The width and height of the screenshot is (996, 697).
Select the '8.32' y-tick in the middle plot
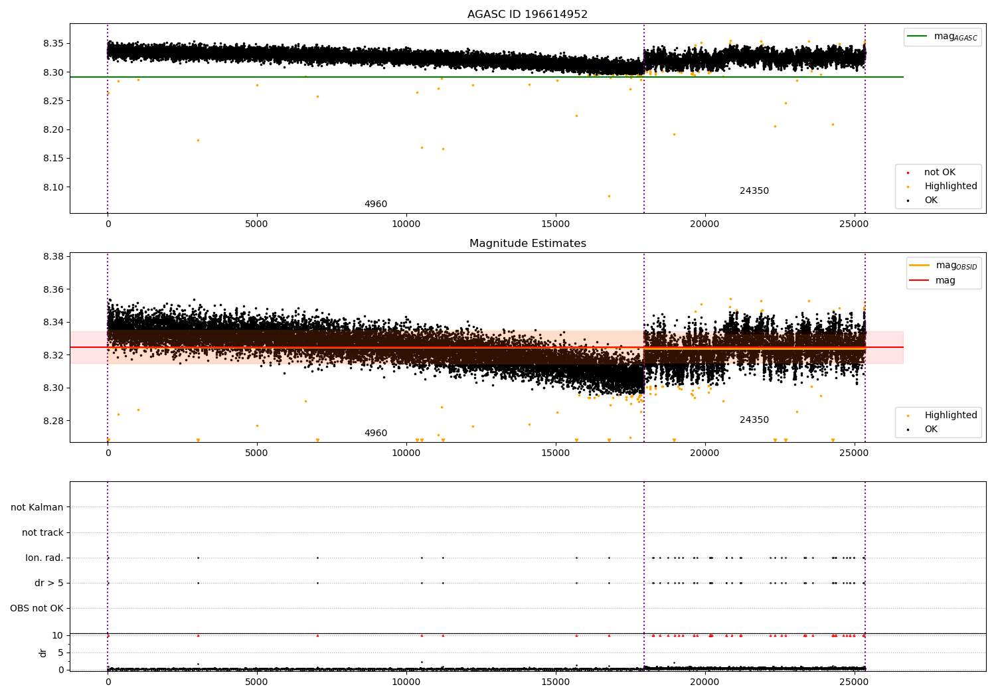pyautogui.click(x=53, y=356)
